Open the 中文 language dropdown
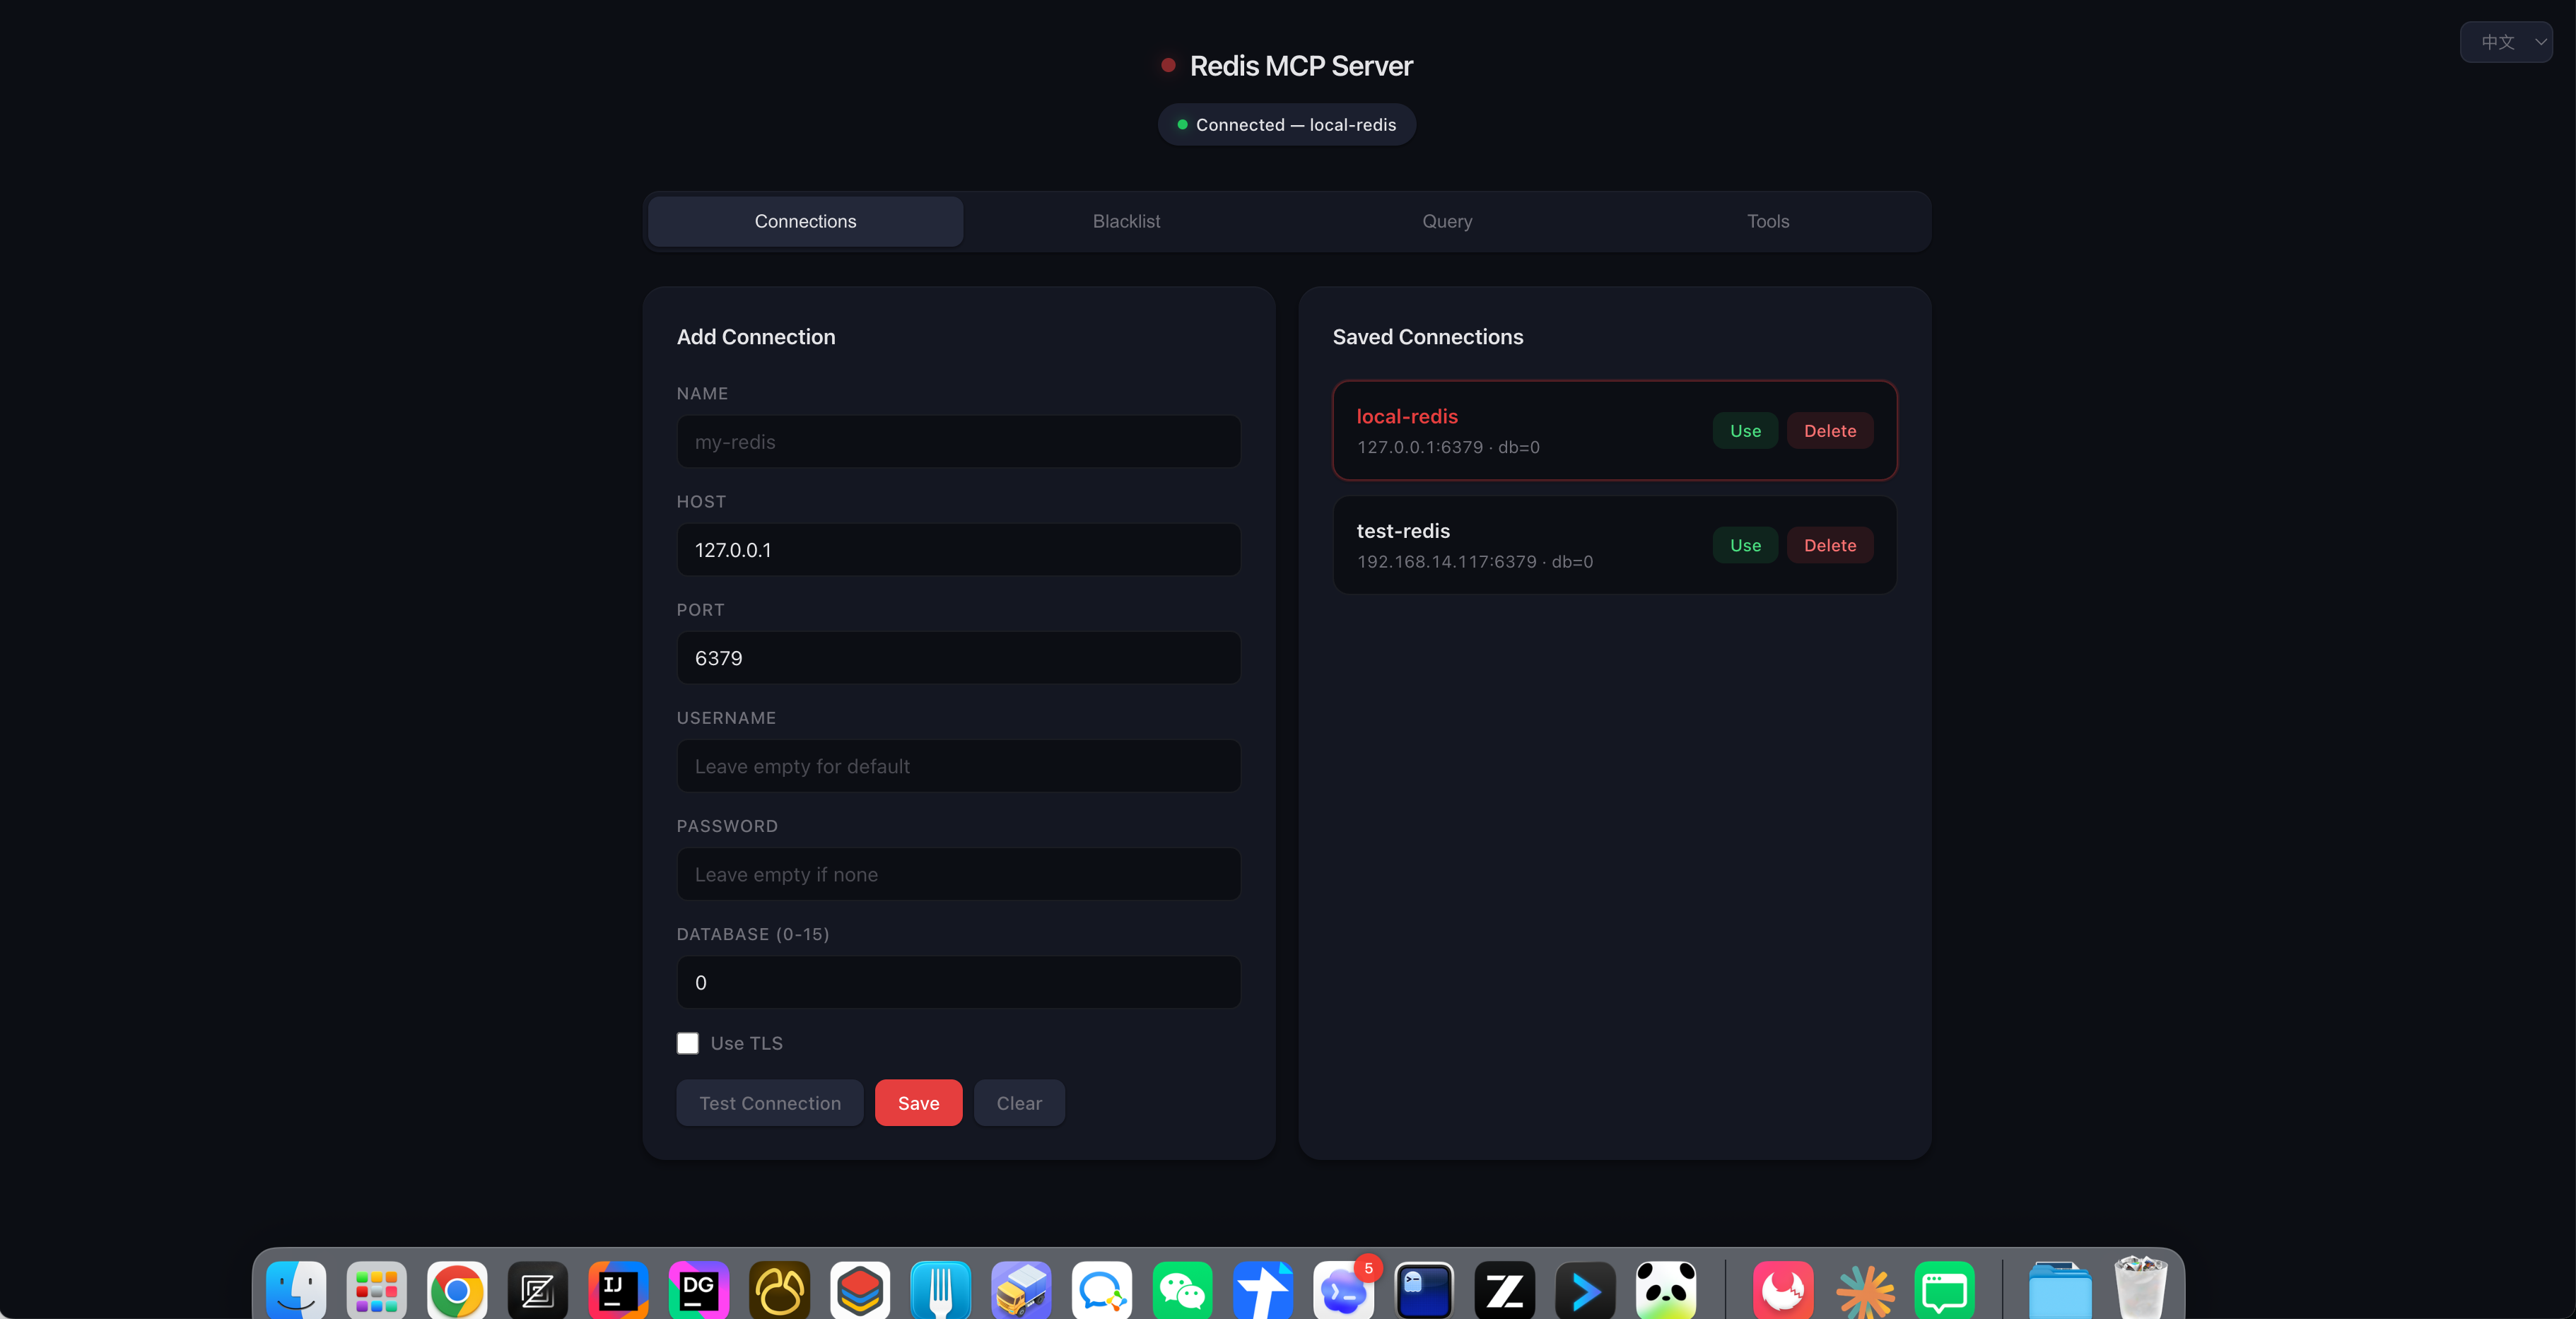The width and height of the screenshot is (2576, 1319). click(x=2506, y=42)
